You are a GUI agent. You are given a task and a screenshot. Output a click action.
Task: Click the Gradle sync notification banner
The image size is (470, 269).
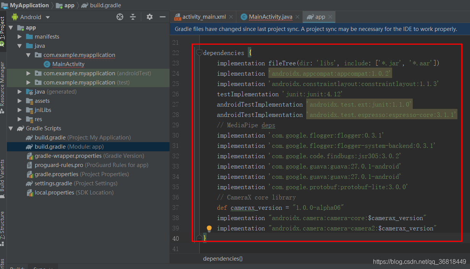[x=320, y=29]
